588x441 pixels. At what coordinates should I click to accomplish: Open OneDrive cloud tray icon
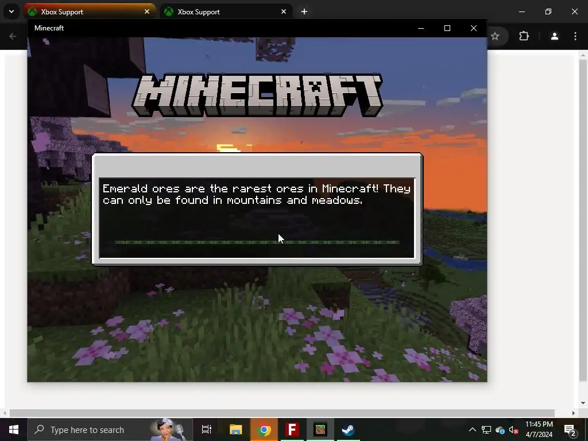pyautogui.click(x=500, y=430)
